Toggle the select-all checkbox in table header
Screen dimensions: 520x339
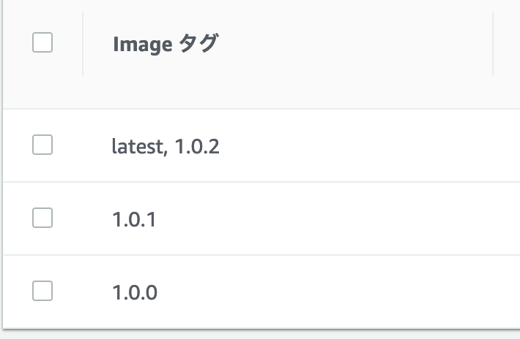coord(42,43)
